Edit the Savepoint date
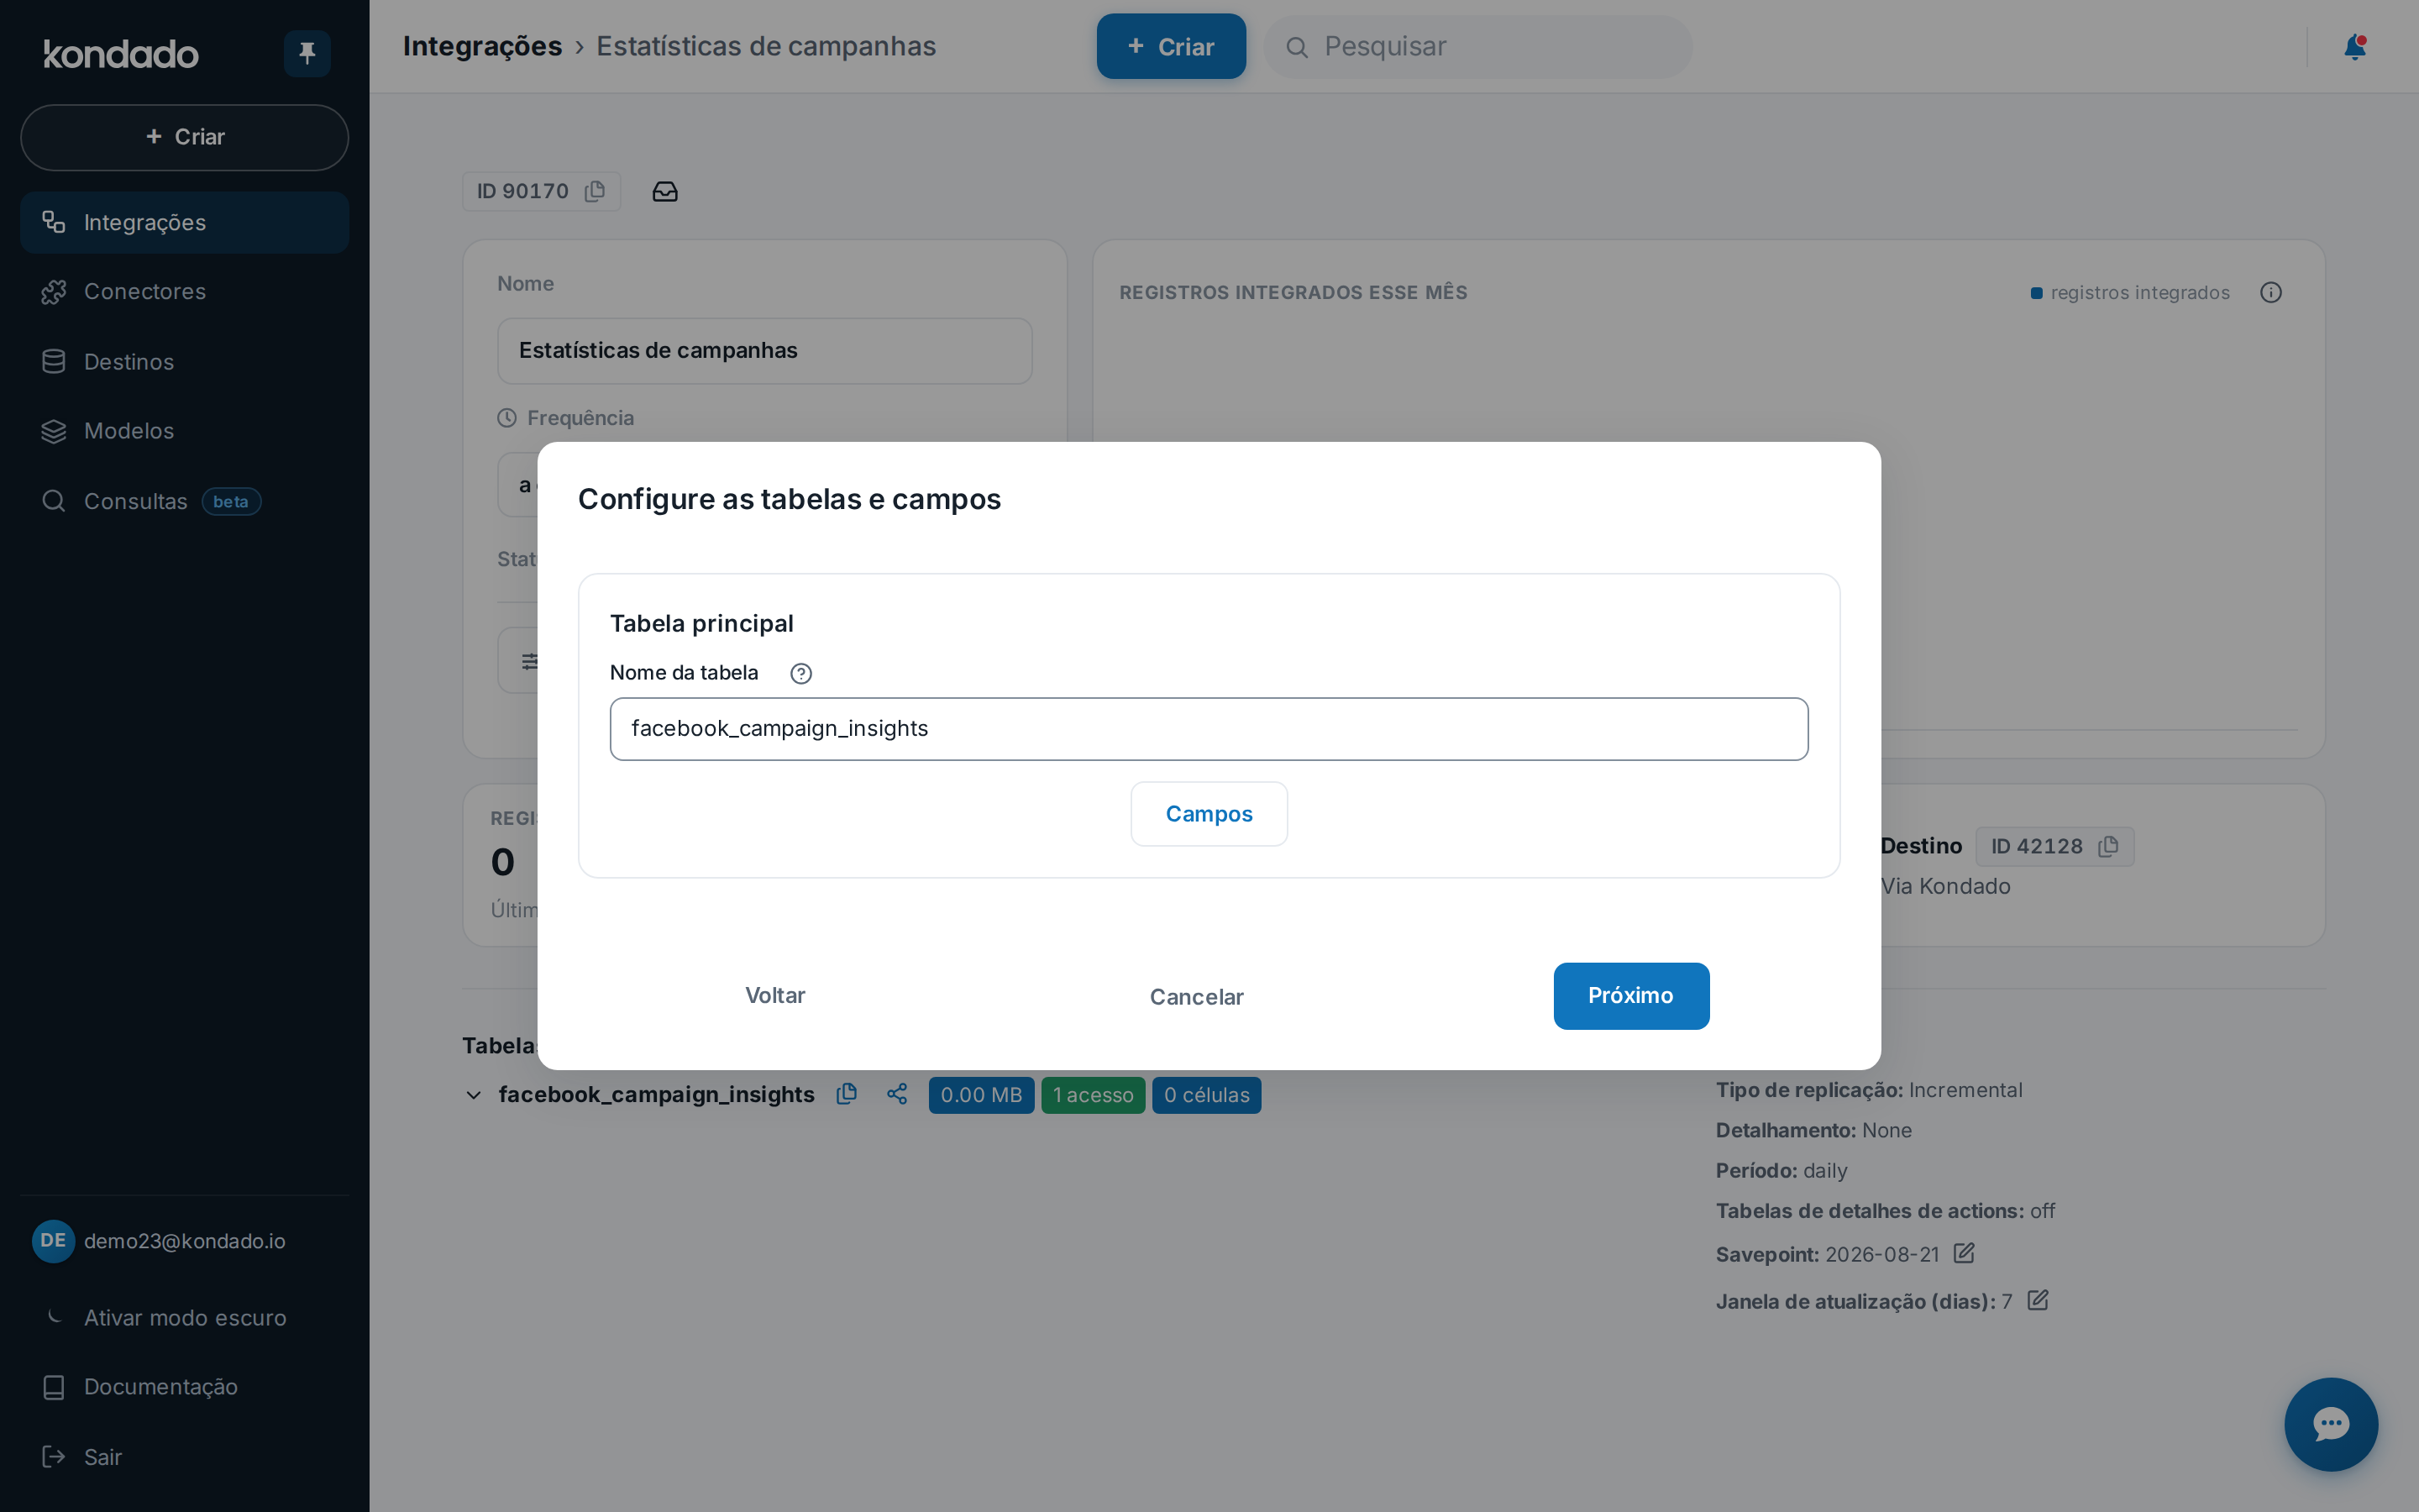Image resolution: width=2419 pixels, height=1512 pixels. click(x=1965, y=1253)
